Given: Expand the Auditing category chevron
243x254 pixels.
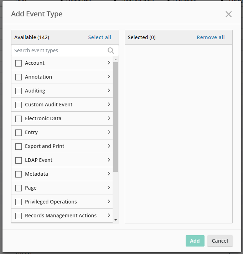Looking at the screenshot, I should pyautogui.click(x=109, y=91).
